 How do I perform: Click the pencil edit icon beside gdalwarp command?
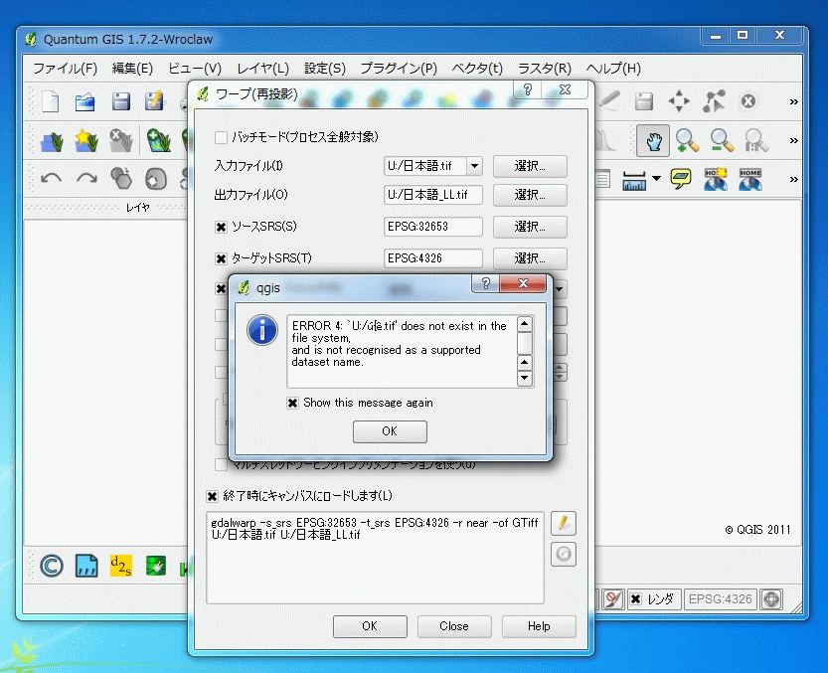coord(564,522)
